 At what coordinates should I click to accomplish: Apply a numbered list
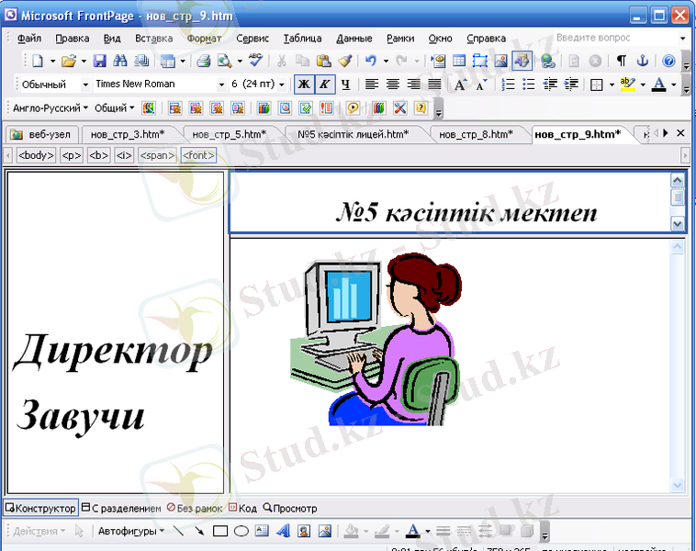click(508, 84)
